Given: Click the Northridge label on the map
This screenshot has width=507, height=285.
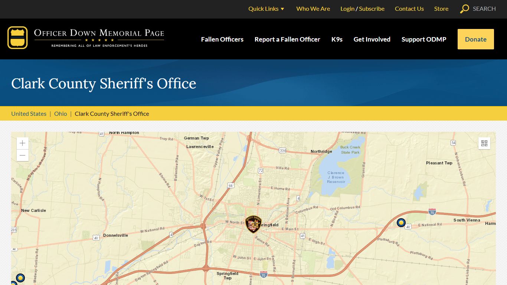Looking at the screenshot, I should [x=321, y=151].
